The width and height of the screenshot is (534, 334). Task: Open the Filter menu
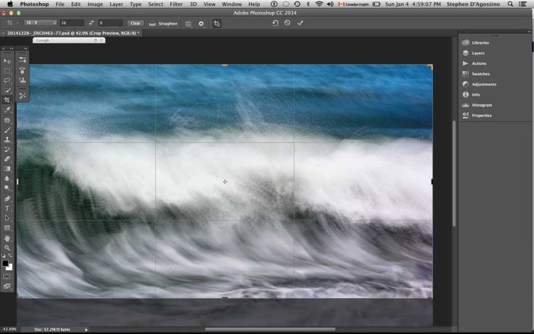pyautogui.click(x=176, y=3)
